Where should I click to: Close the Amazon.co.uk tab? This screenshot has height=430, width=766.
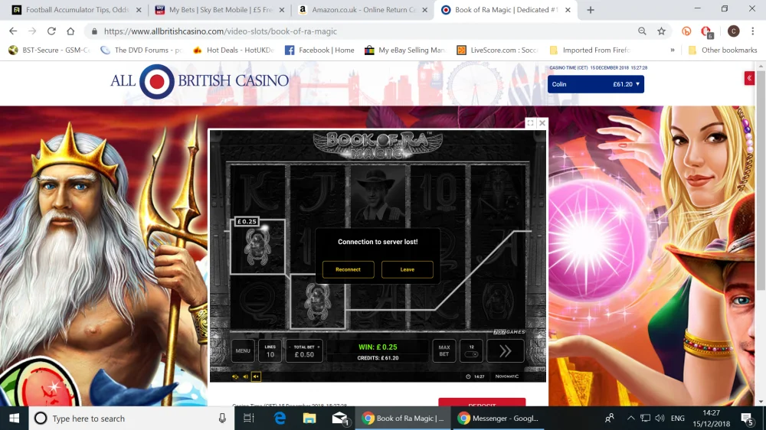coord(424,10)
